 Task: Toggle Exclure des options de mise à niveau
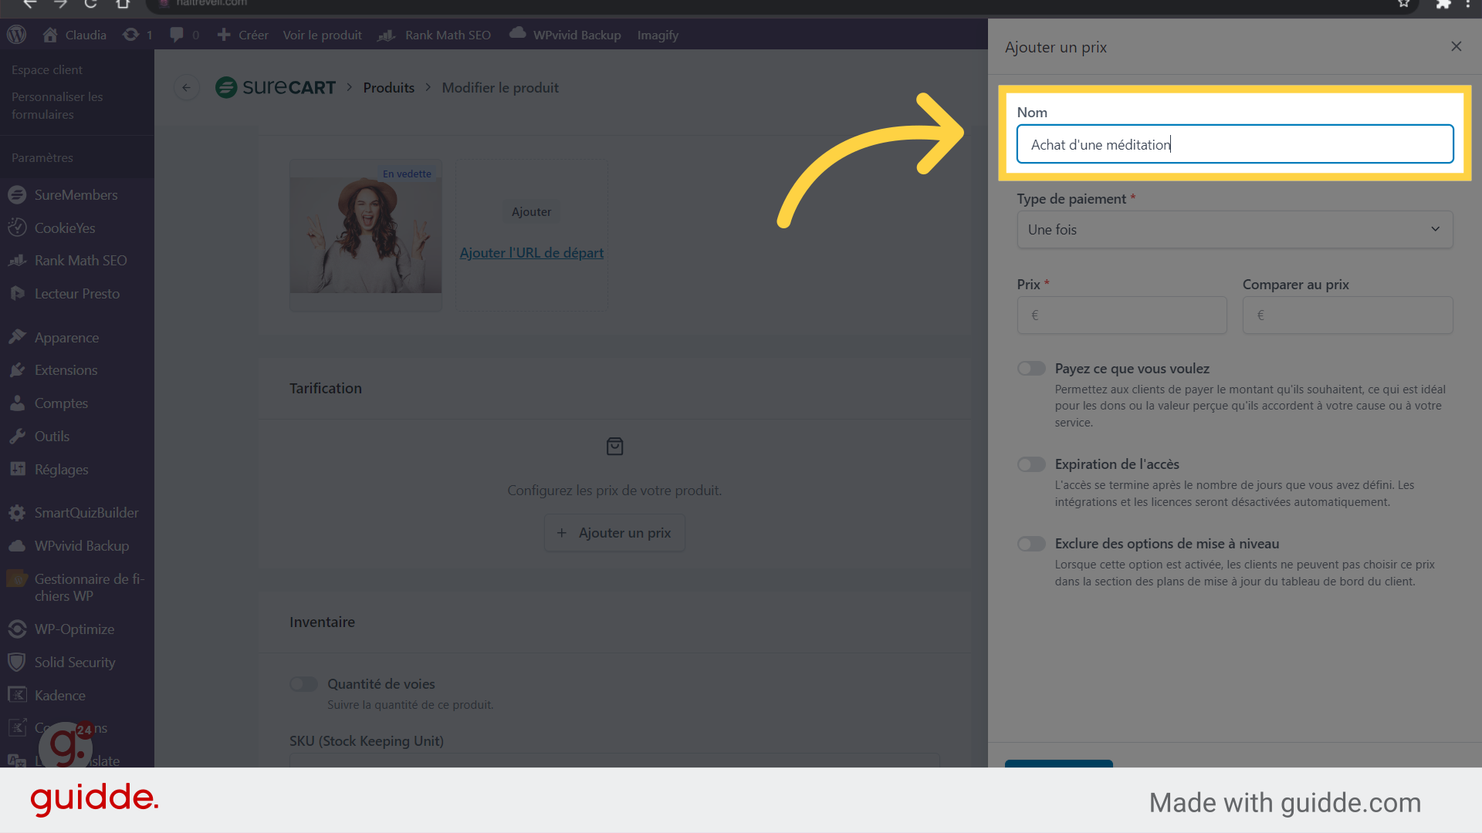[1031, 544]
